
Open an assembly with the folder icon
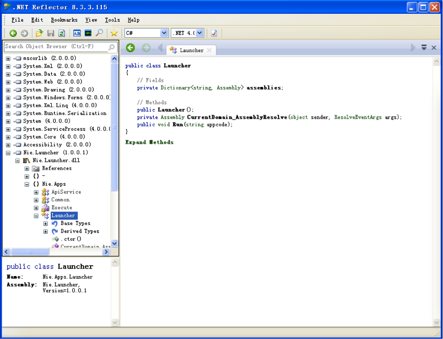click(39, 33)
